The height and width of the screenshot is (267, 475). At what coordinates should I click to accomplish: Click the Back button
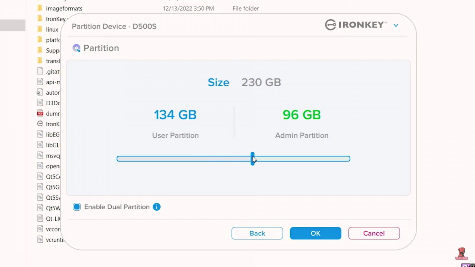257,233
